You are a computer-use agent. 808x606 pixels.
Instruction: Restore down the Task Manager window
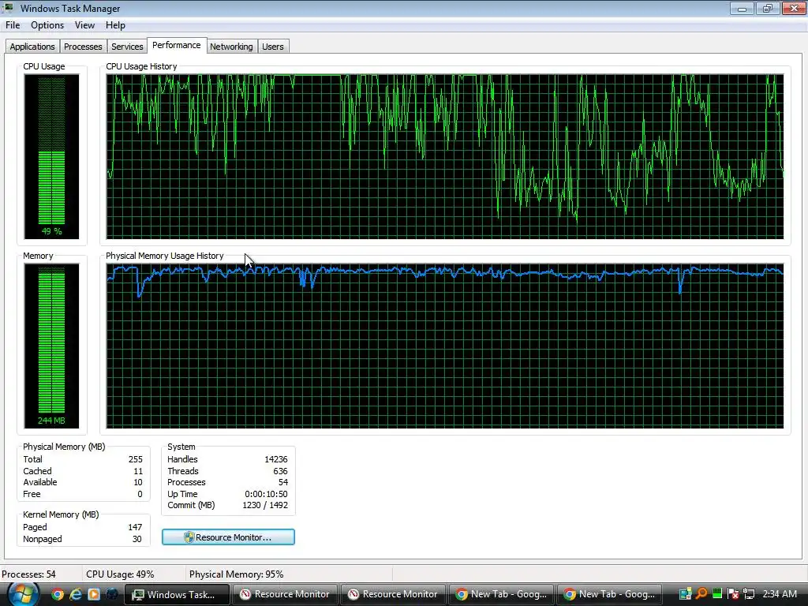click(768, 8)
